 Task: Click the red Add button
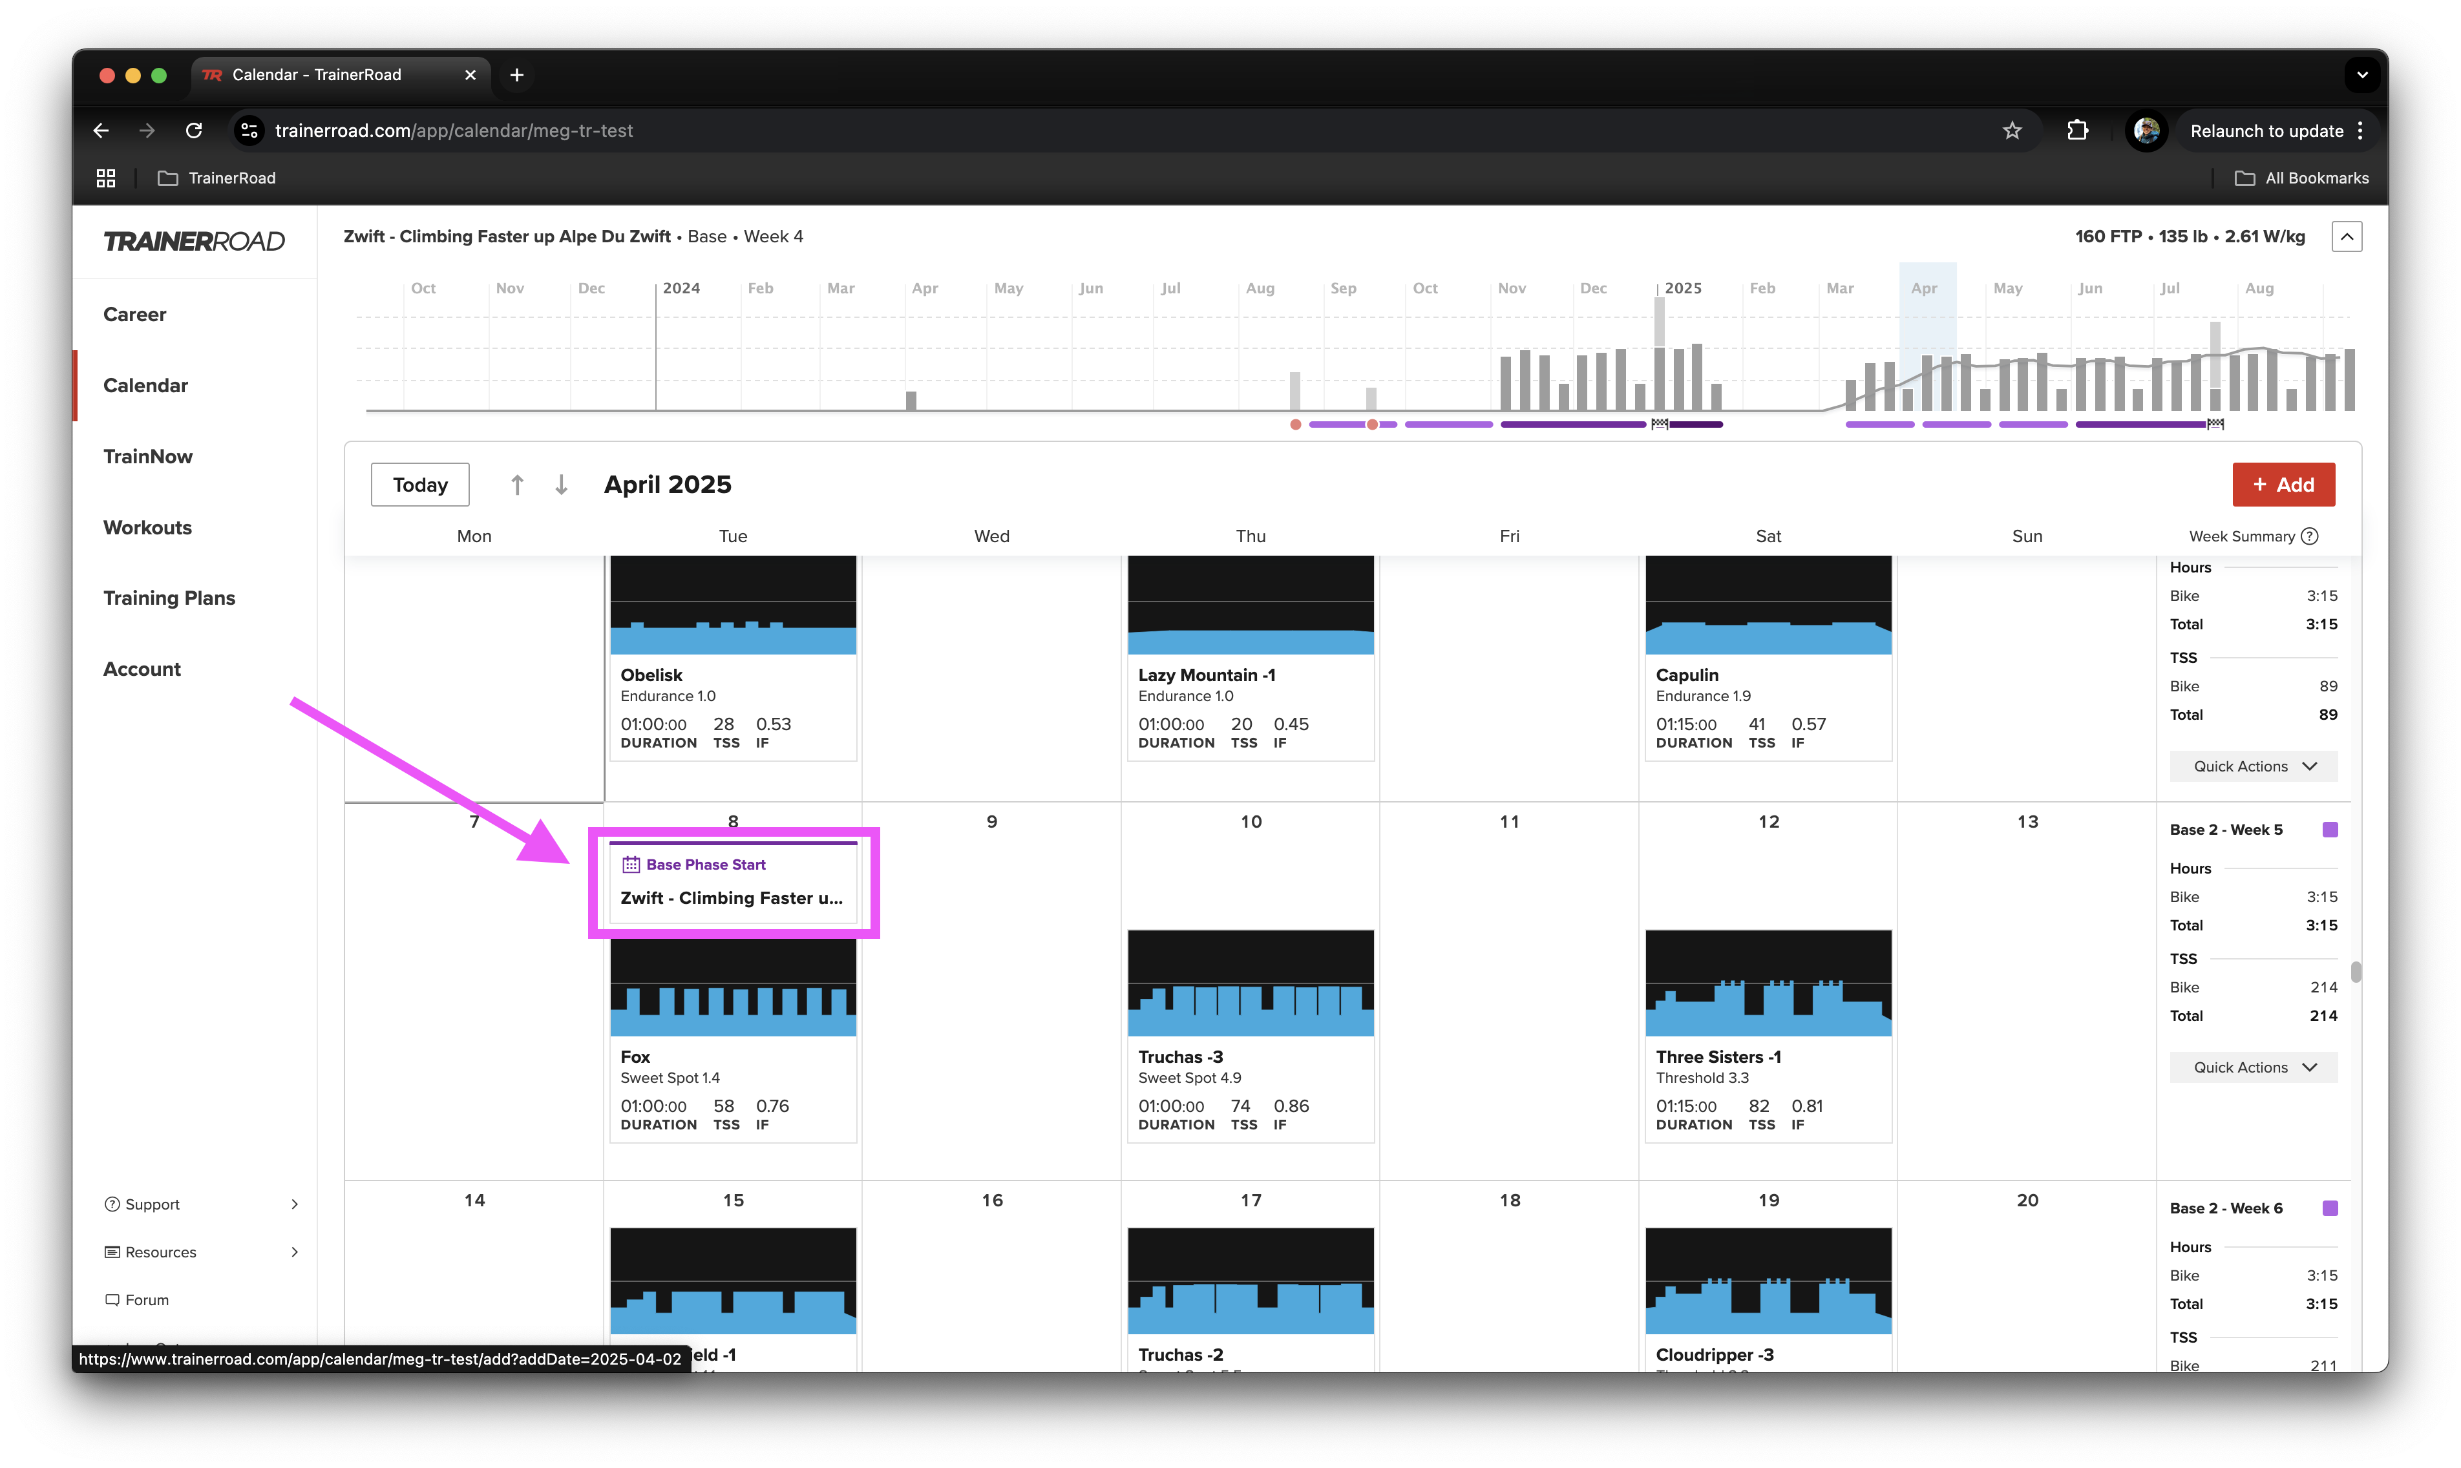[x=2283, y=485]
